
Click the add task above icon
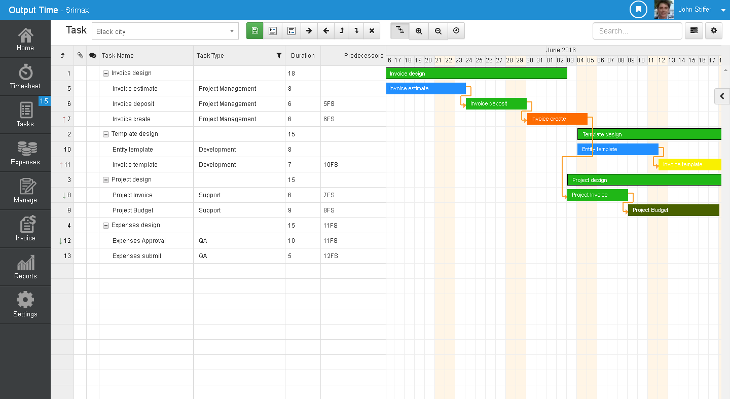coord(273,30)
